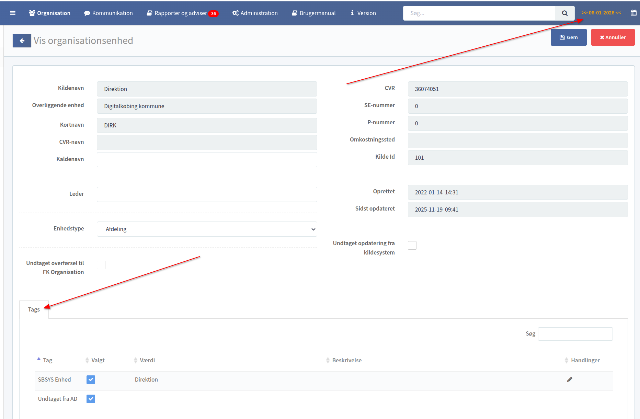Save changes with Gem button
640x419 pixels.
[568, 37]
